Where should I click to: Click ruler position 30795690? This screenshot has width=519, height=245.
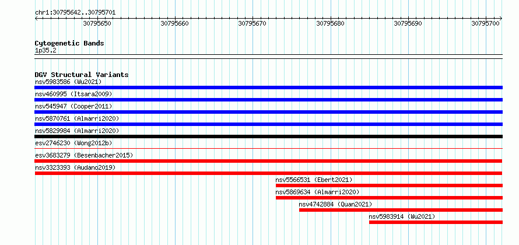(x=408, y=23)
